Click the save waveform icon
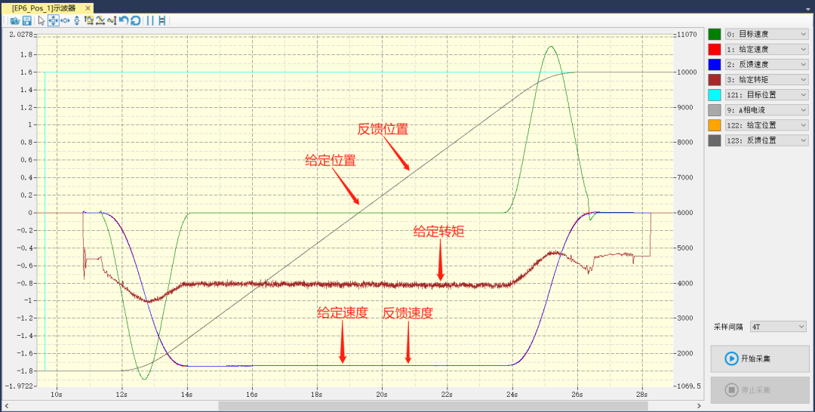The image size is (815, 412). 26,20
